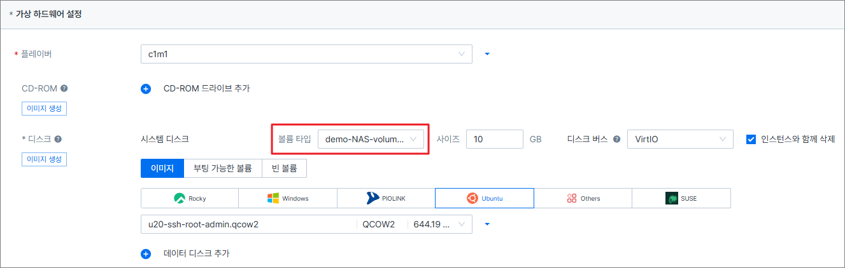Screen dimensions: 845x268
Task: Click the 사이즈 input field showing 10
Action: (x=494, y=139)
